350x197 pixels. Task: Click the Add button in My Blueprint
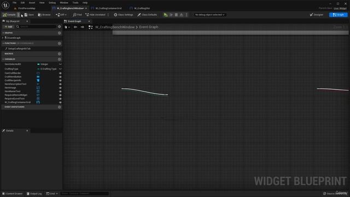coord(9,27)
